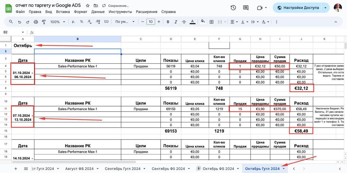Click the video call camera icon
This screenshot has width=347, height=173.
tap(260, 8)
